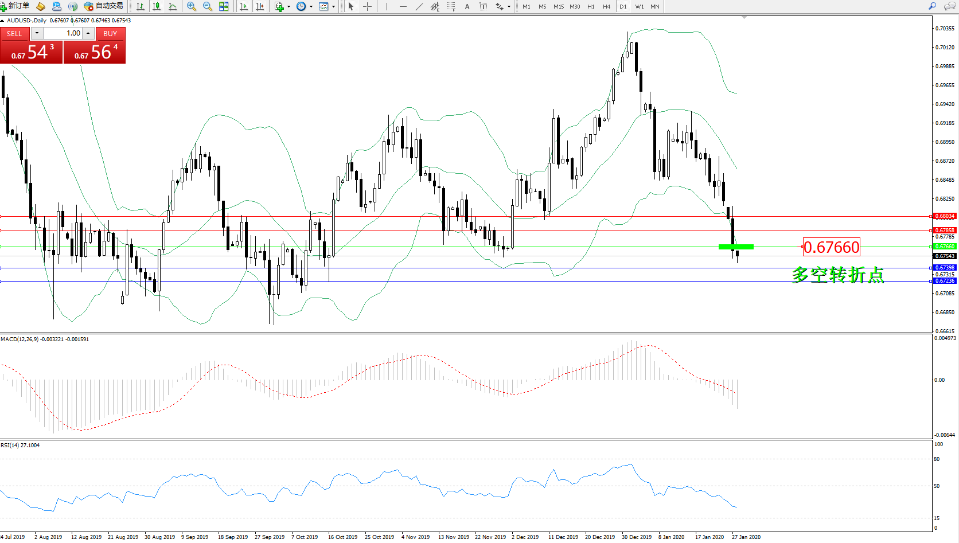Switch to the H4 timeframe

coord(606,6)
